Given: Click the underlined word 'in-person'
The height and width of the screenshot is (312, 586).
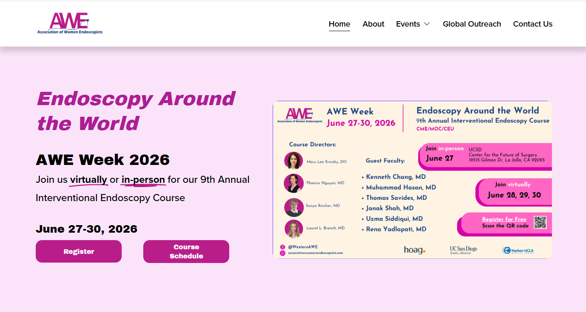Looking at the screenshot, I should (143, 180).
